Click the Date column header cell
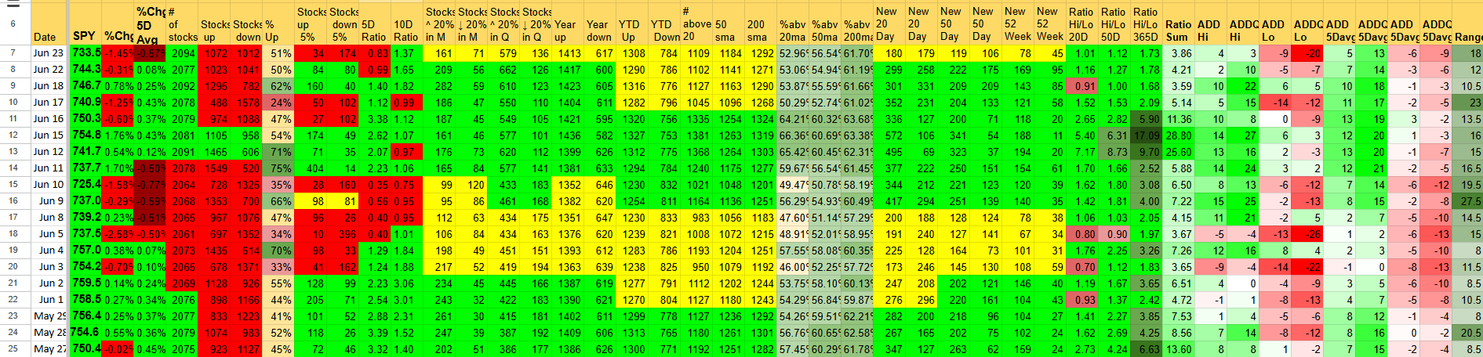 pos(49,23)
